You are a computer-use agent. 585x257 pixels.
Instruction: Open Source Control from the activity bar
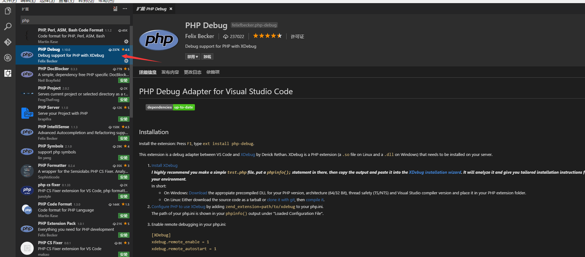(7, 42)
